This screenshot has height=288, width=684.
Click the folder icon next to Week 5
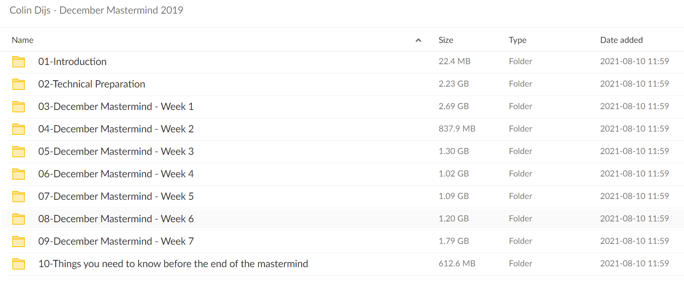point(18,197)
